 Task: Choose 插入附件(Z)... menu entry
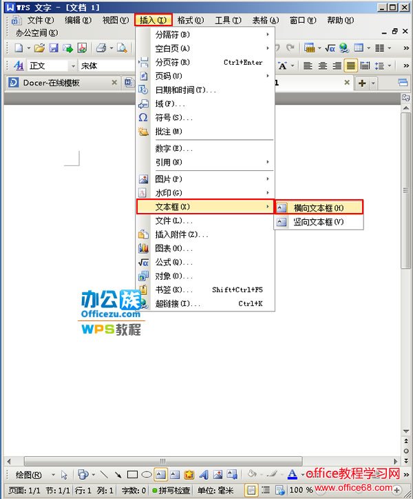[205, 234]
